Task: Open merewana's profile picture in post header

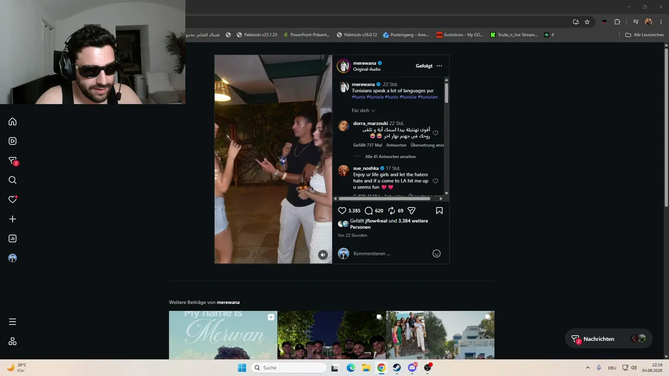Action: [343, 66]
